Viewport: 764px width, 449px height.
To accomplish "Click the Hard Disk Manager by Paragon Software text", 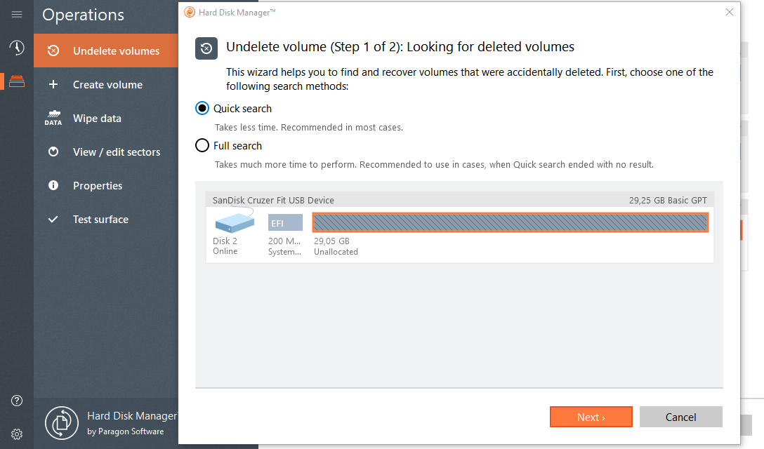I will tap(132, 423).
